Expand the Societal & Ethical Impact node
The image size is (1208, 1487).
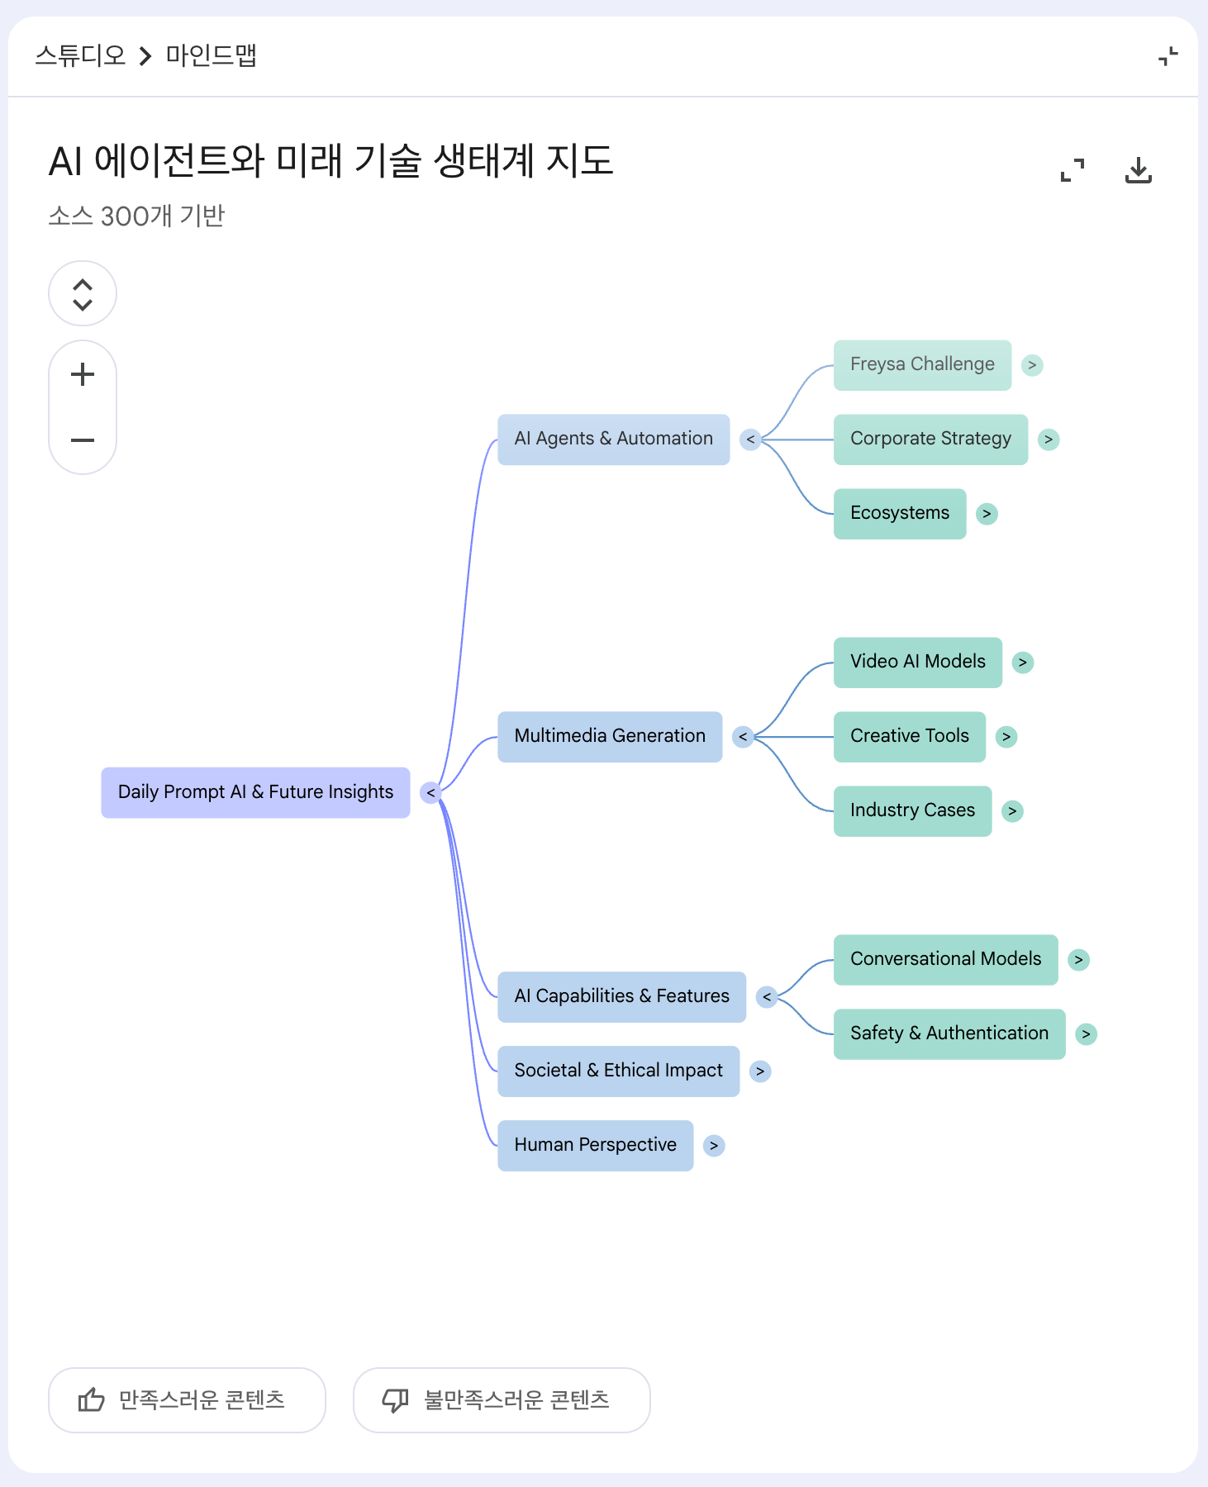pyautogui.click(x=760, y=1071)
